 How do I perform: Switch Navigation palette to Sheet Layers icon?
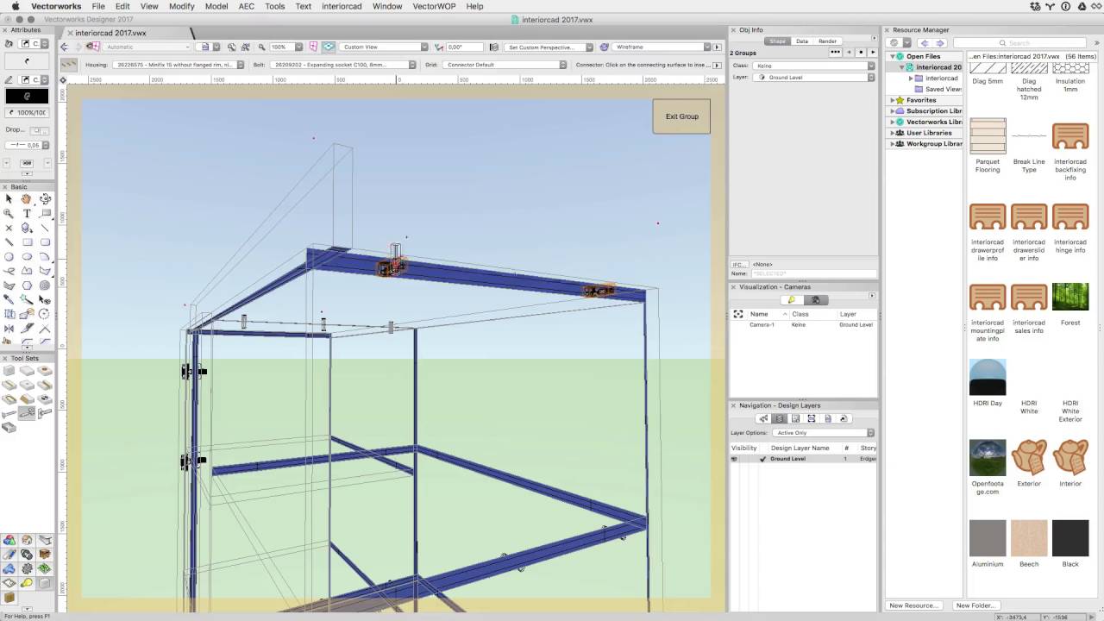tap(795, 418)
